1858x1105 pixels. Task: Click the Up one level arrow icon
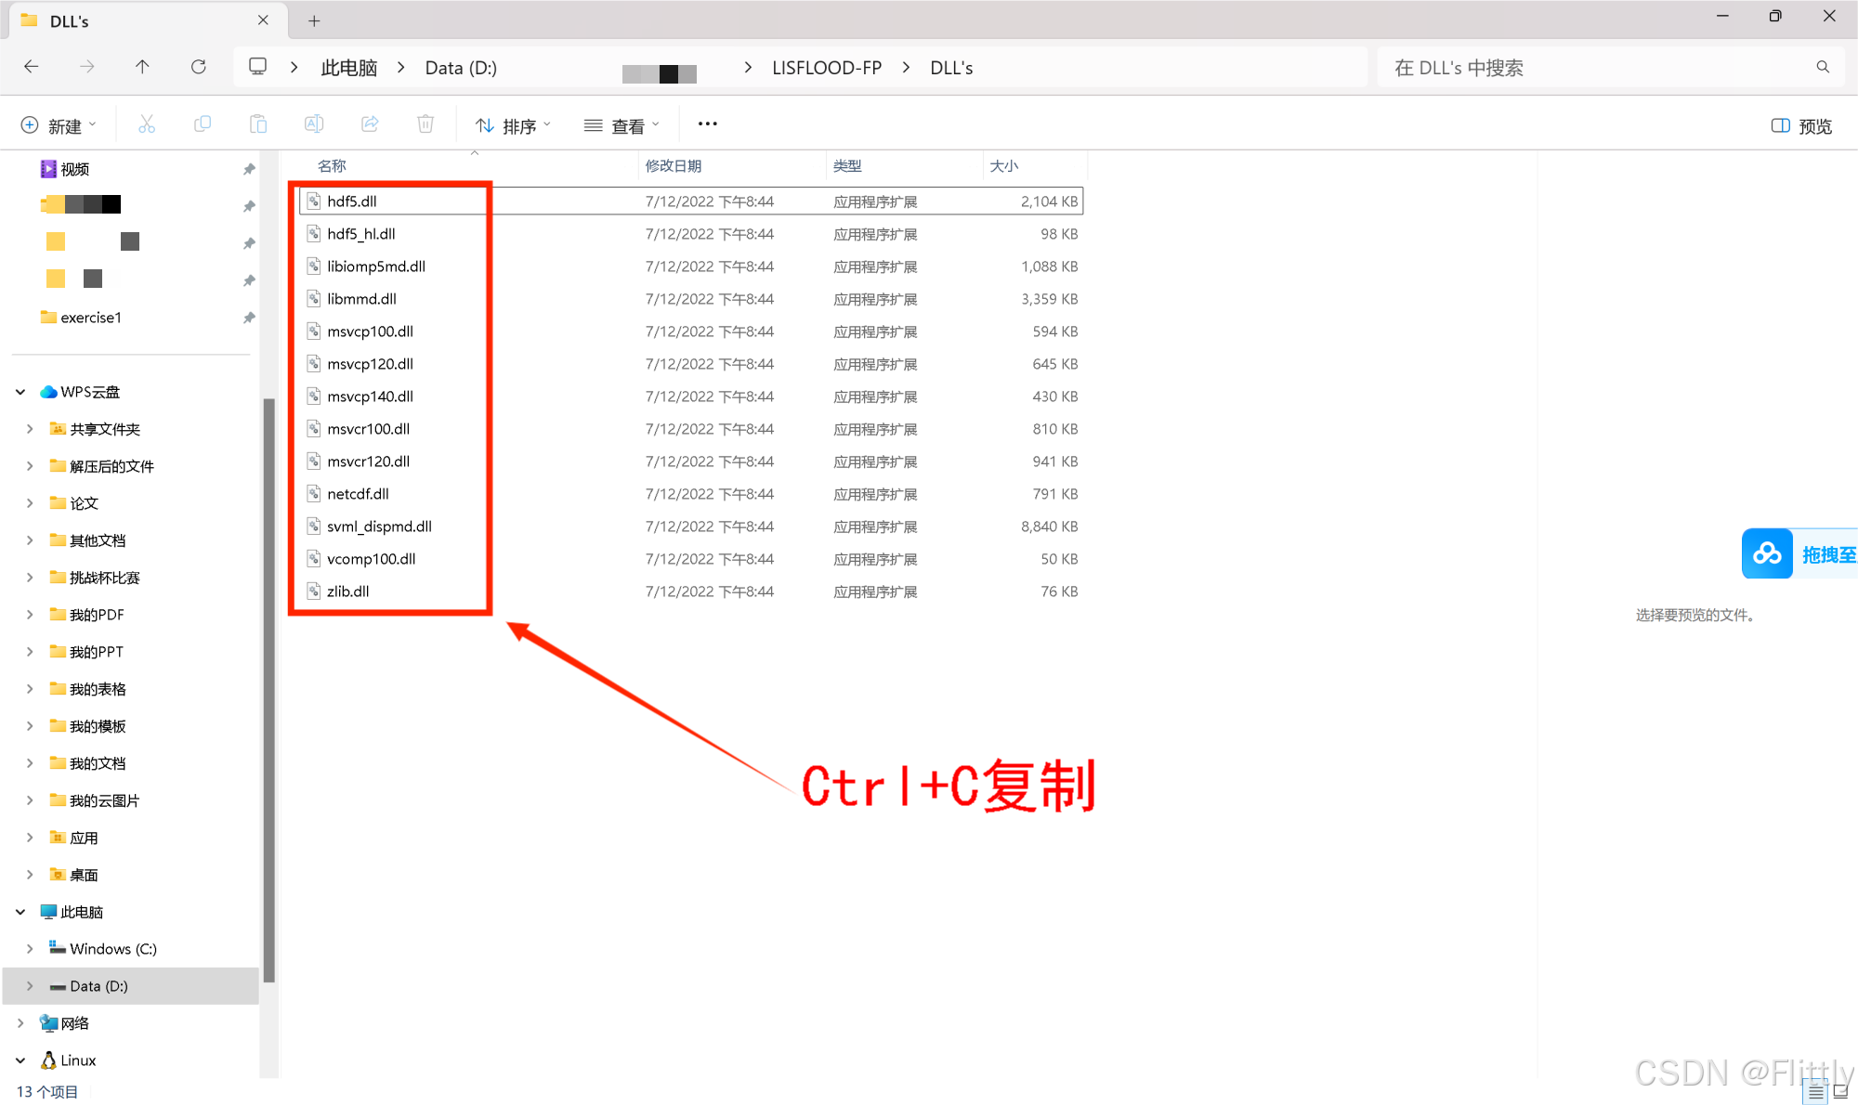[142, 66]
